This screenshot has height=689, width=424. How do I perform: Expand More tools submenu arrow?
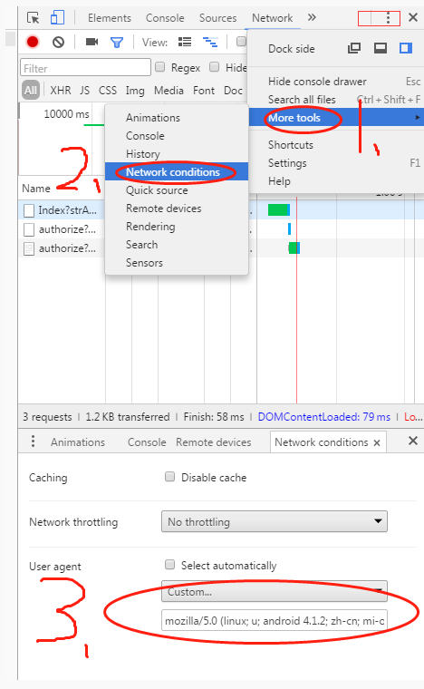[418, 118]
